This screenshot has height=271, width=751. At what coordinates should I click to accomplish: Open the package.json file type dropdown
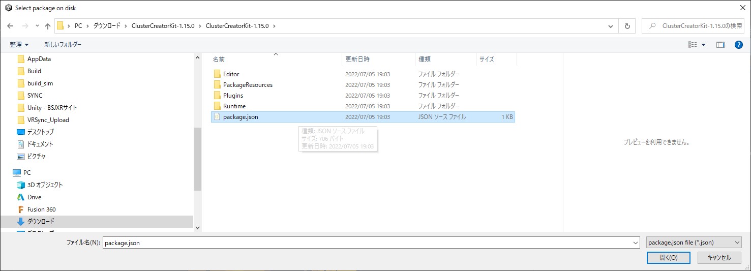(694, 243)
